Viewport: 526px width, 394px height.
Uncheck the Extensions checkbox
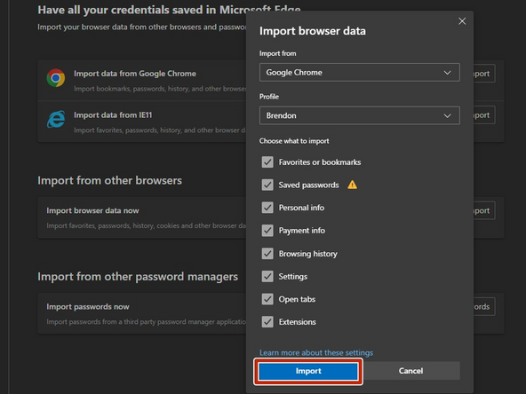click(267, 322)
